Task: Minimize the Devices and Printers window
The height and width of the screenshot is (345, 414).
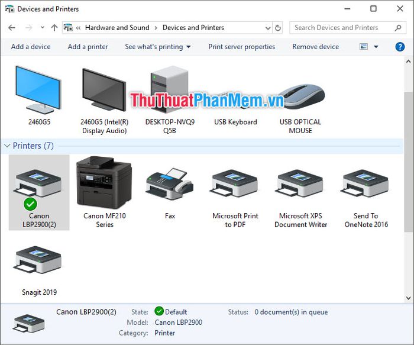Action: pos(348,9)
